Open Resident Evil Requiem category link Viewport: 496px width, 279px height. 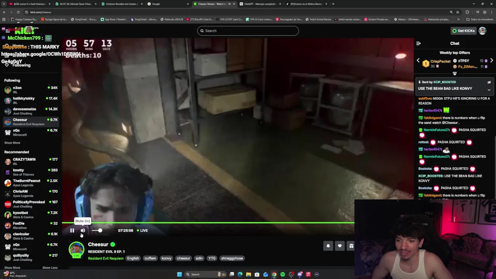click(105, 258)
